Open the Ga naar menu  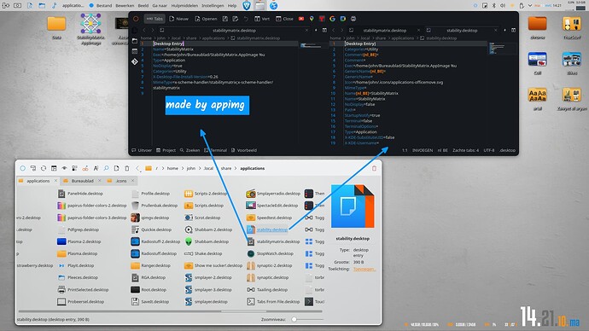pos(160,6)
